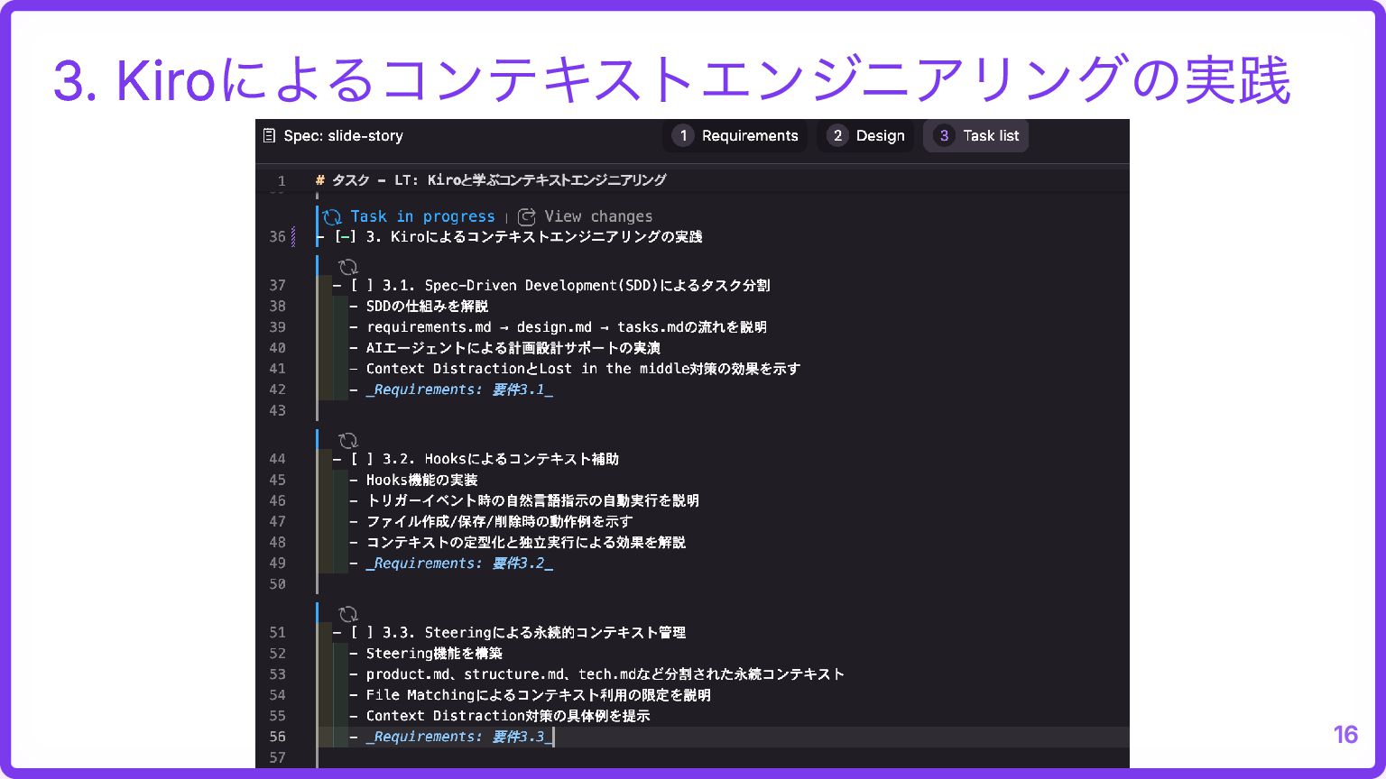
Task: Click line number 36 in the gutter
Action: (277, 237)
